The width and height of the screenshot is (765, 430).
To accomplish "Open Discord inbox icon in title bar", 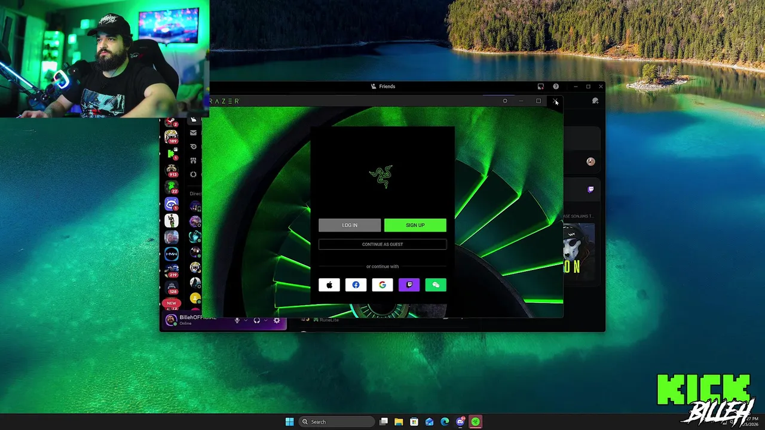I will click(540, 87).
